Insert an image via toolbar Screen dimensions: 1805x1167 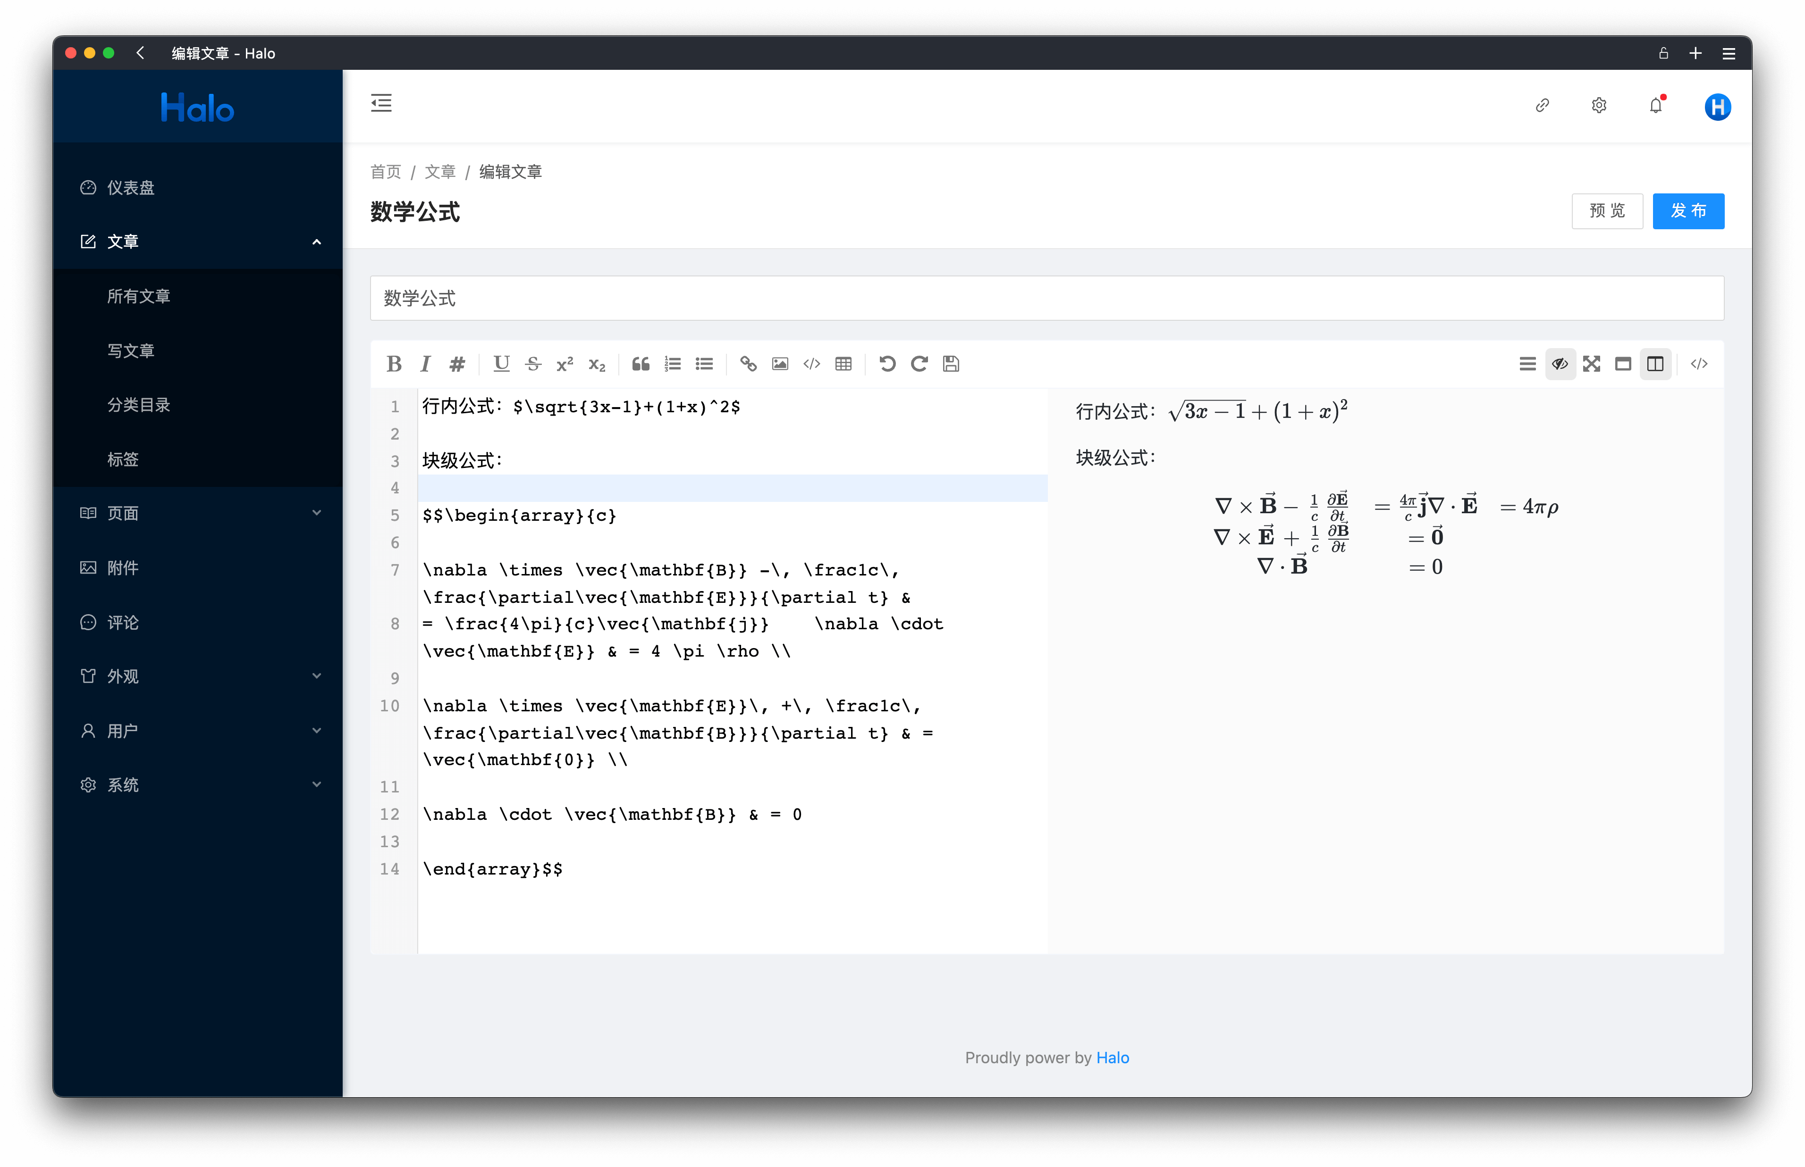click(780, 364)
